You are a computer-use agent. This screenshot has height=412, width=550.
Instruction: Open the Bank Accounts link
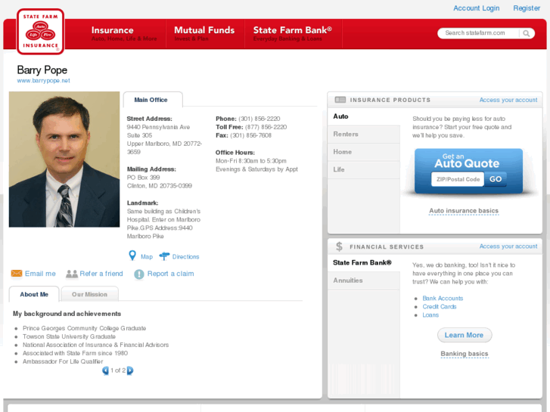click(443, 299)
